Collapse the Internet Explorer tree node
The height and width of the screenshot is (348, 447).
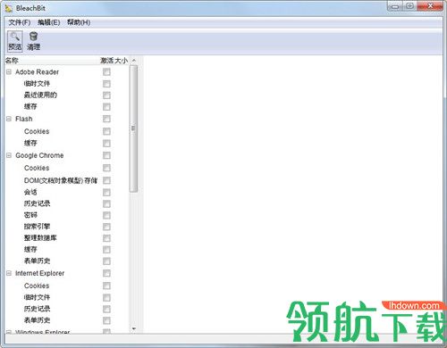click(x=9, y=273)
